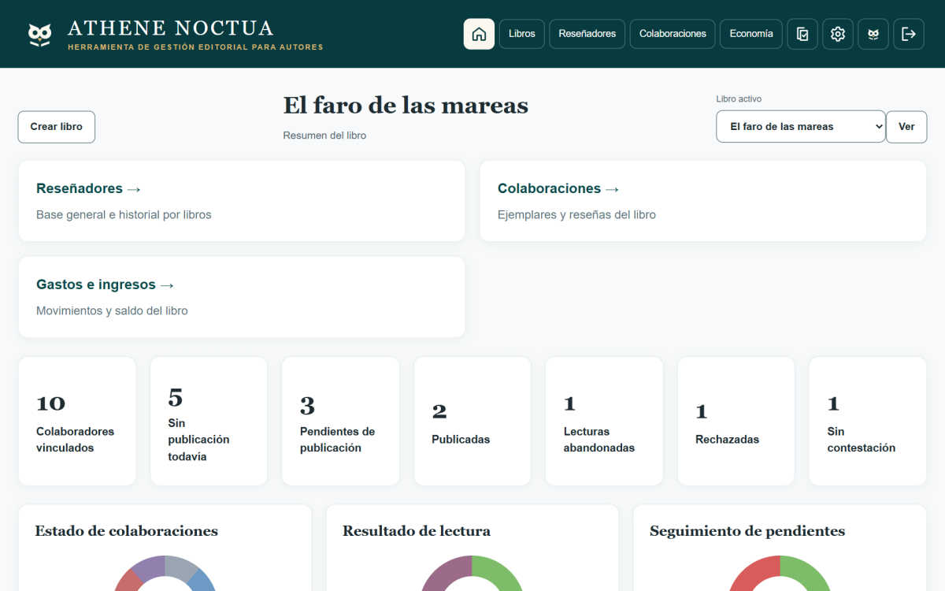Click the Ver button
This screenshot has height=591, width=945.
(906, 127)
